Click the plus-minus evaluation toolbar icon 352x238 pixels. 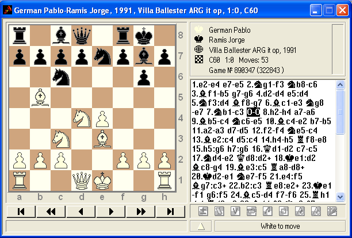(x=203, y=211)
